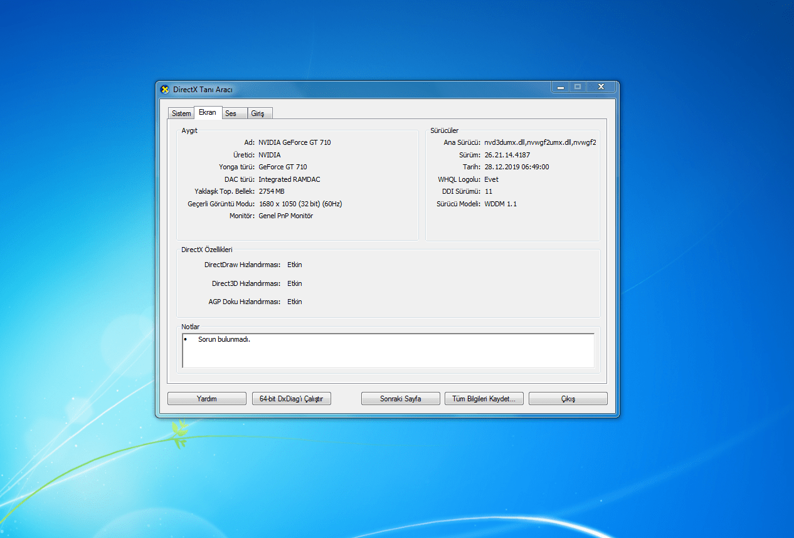The width and height of the screenshot is (794, 538).
Task: Click Tüm Bilgileri Kaydet button
Action: pos(484,398)
